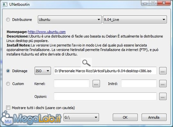Open the G:\ drive dropdown
The height and width of the screenshot is (127, 173).
[x=81, y=117]
